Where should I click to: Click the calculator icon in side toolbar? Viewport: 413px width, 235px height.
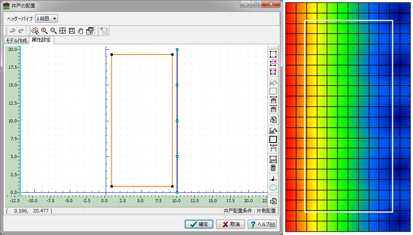point(273,168)
